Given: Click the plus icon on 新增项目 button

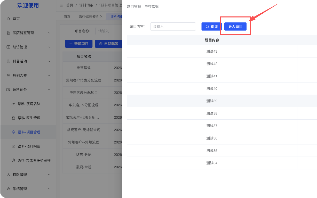Looking at the screenshot, I should pos(71,44).
